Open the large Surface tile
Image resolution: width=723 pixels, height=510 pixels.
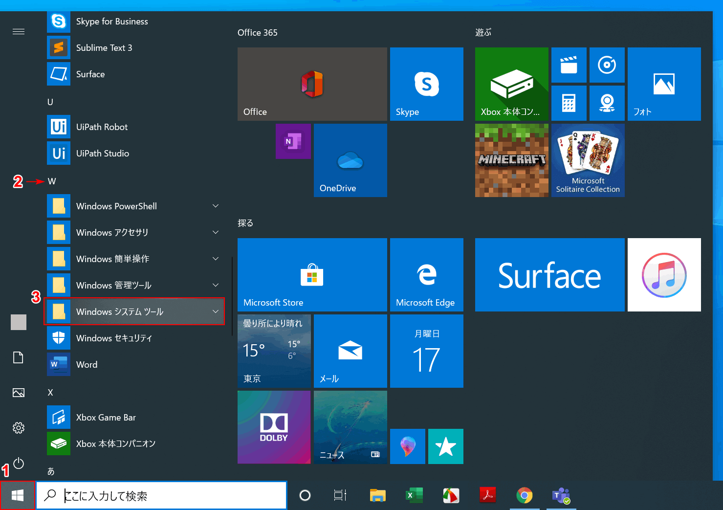point(549,275)
